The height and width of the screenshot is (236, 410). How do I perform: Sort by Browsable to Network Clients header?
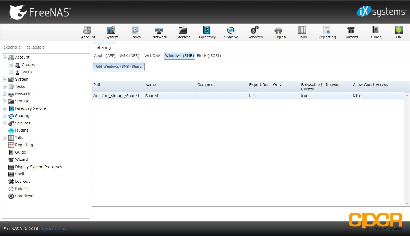(x=326, y=87)
